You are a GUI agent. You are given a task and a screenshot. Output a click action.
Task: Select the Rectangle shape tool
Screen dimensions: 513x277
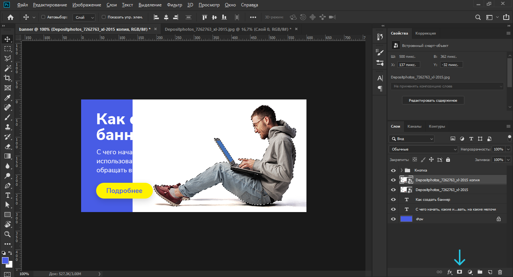(x=7, y=215)
